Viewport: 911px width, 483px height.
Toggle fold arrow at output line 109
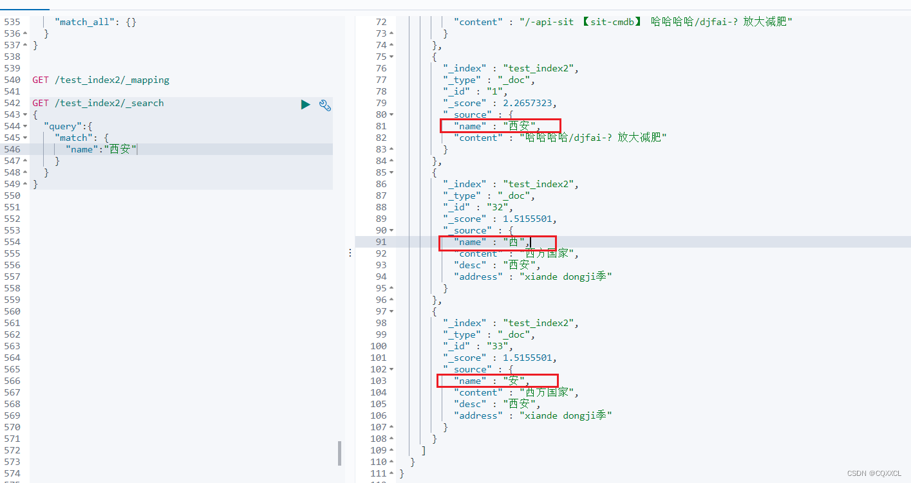coord(391,450)
